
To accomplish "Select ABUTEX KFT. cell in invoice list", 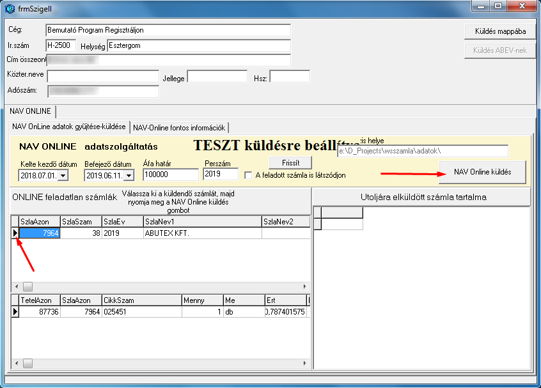I will [x=202, y=233].
